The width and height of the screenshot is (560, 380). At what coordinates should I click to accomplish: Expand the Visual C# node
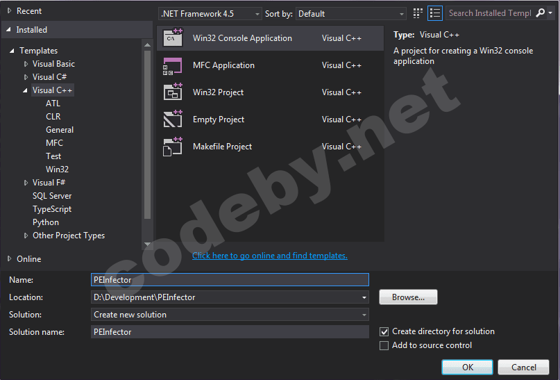(x=26, y=77)
